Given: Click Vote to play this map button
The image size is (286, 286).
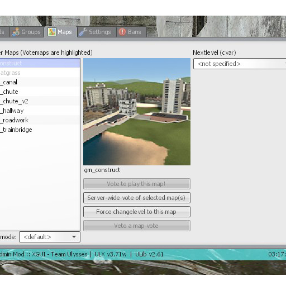Looking at the screenshot, I should [x=137, y=184].
